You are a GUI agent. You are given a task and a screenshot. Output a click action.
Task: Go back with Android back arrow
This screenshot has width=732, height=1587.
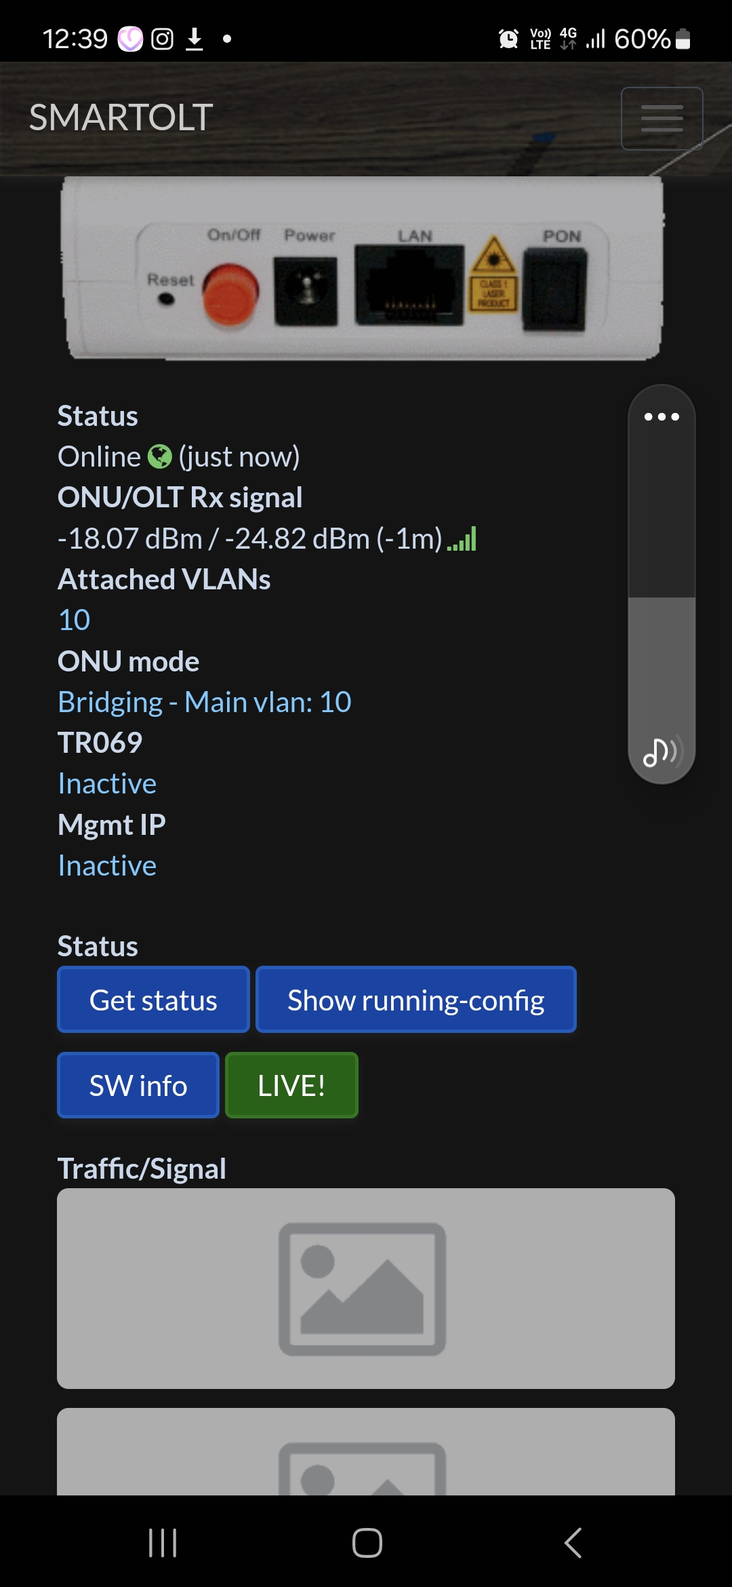[573, 1543]
